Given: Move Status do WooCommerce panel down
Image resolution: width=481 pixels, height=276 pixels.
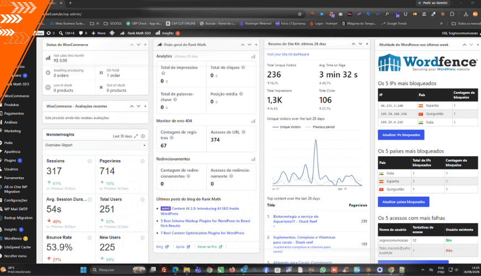Looking at the screenshot, I should pos(138,45).
